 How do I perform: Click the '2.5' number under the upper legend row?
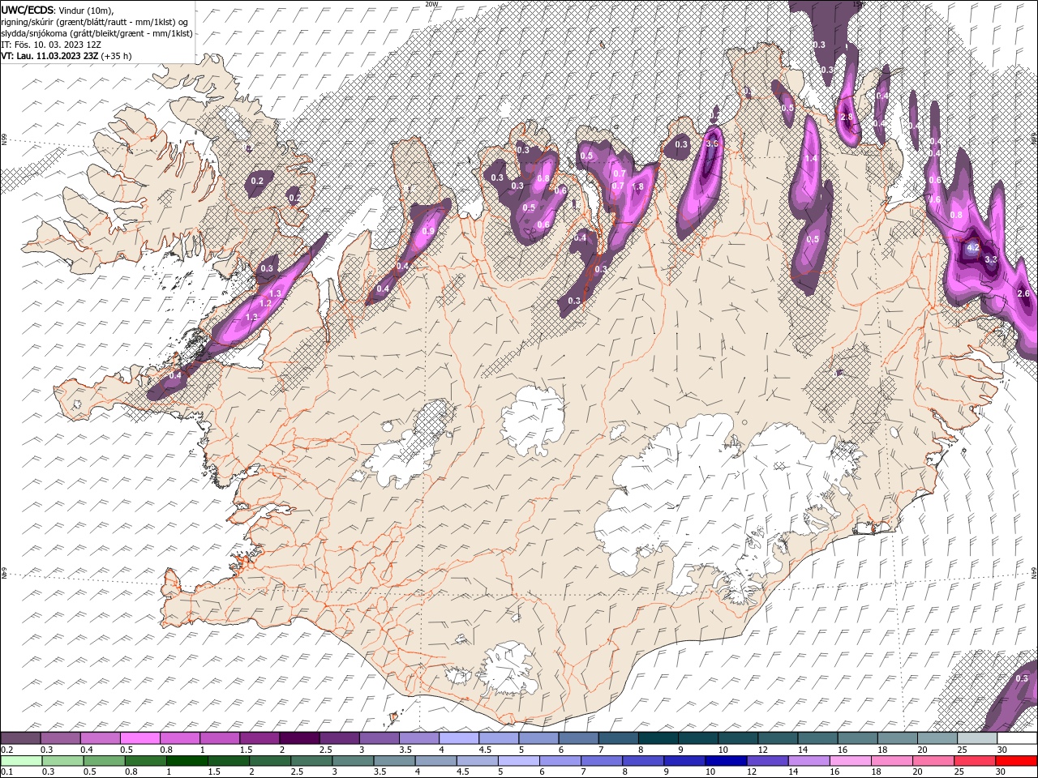pyautogui.click(x=325, y=750)
